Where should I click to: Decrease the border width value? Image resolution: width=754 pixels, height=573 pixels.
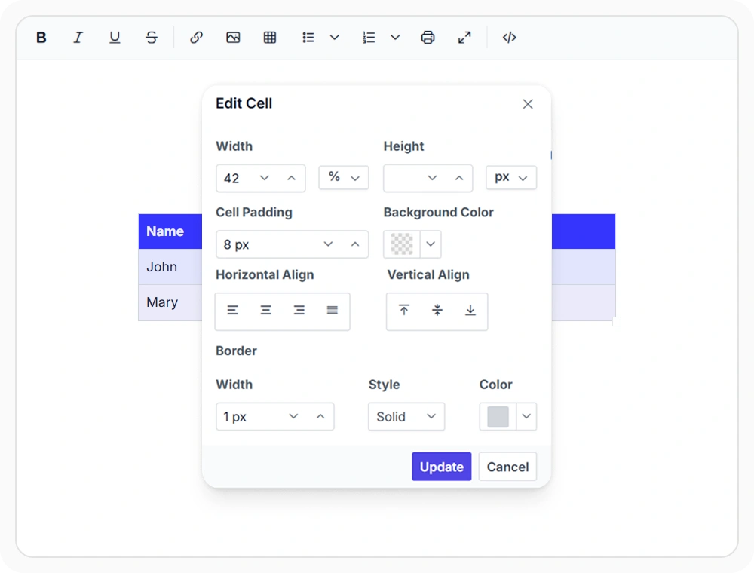pyautogui.click(x=293, y=416)
